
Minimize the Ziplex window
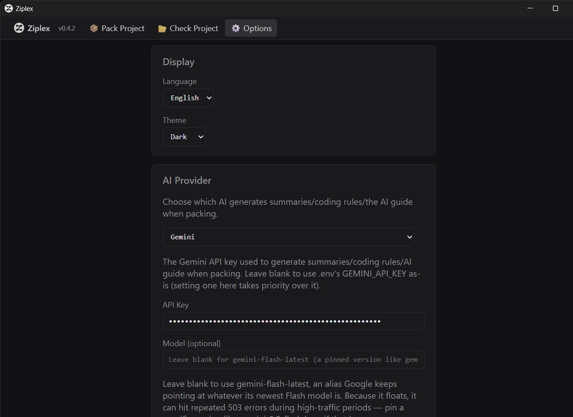530,8
